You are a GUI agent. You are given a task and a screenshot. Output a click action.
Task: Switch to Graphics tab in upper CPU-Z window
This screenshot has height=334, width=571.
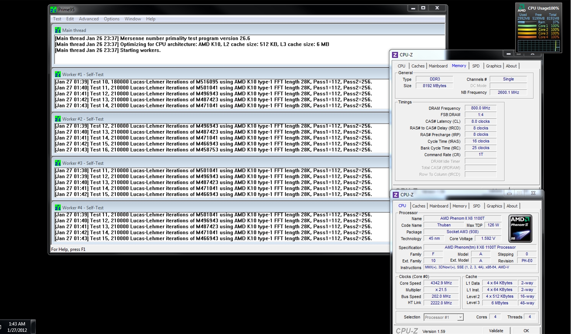tap(494, 66)
